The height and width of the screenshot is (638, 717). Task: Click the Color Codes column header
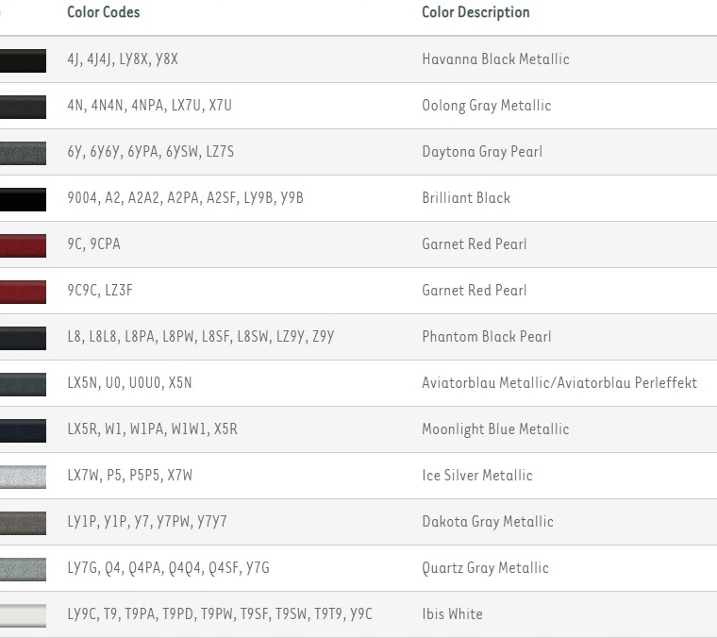pos(104,12)
